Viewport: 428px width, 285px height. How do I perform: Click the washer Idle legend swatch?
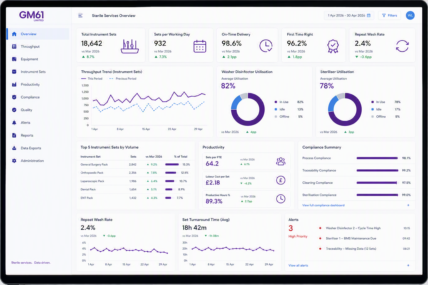click(276, 109)
